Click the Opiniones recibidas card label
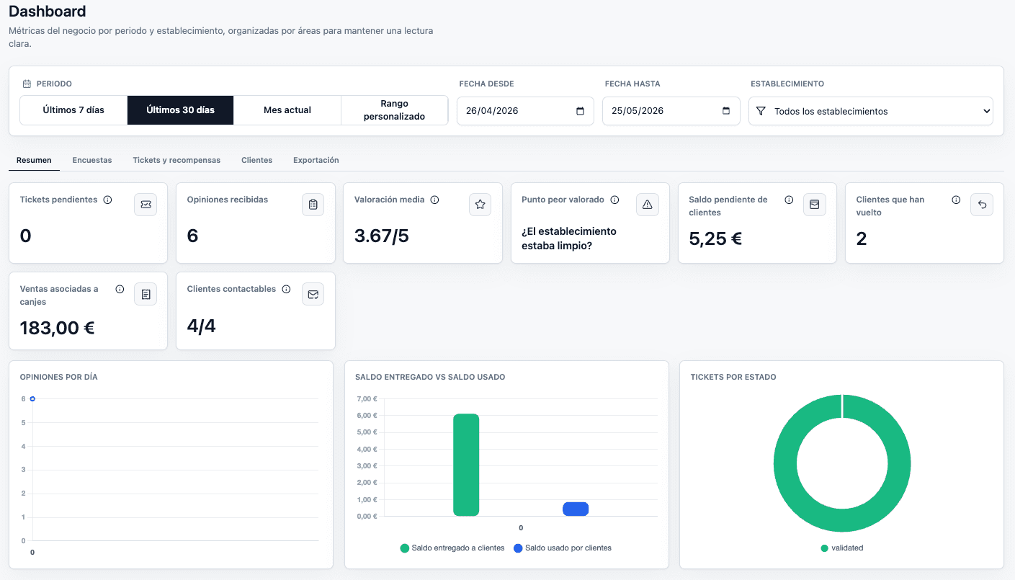The image size is (1015, 580). point(228,200)
